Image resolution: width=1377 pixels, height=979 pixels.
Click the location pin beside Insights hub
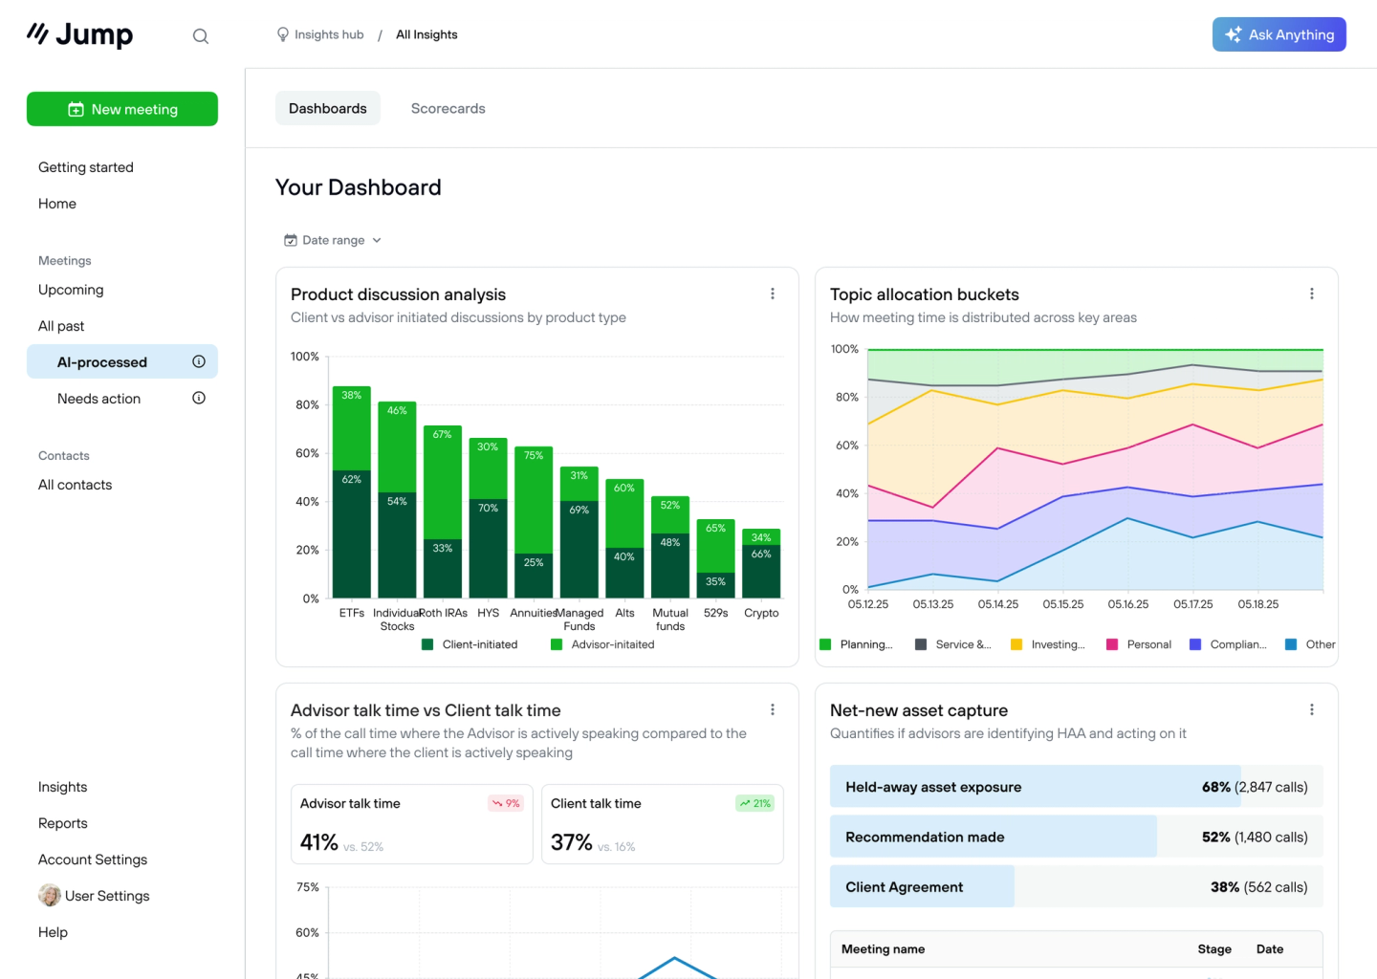[282, 33]
